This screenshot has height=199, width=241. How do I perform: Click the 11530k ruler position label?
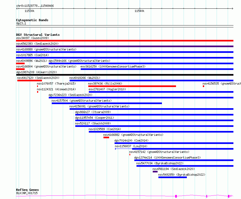click(x=30, y=11)
